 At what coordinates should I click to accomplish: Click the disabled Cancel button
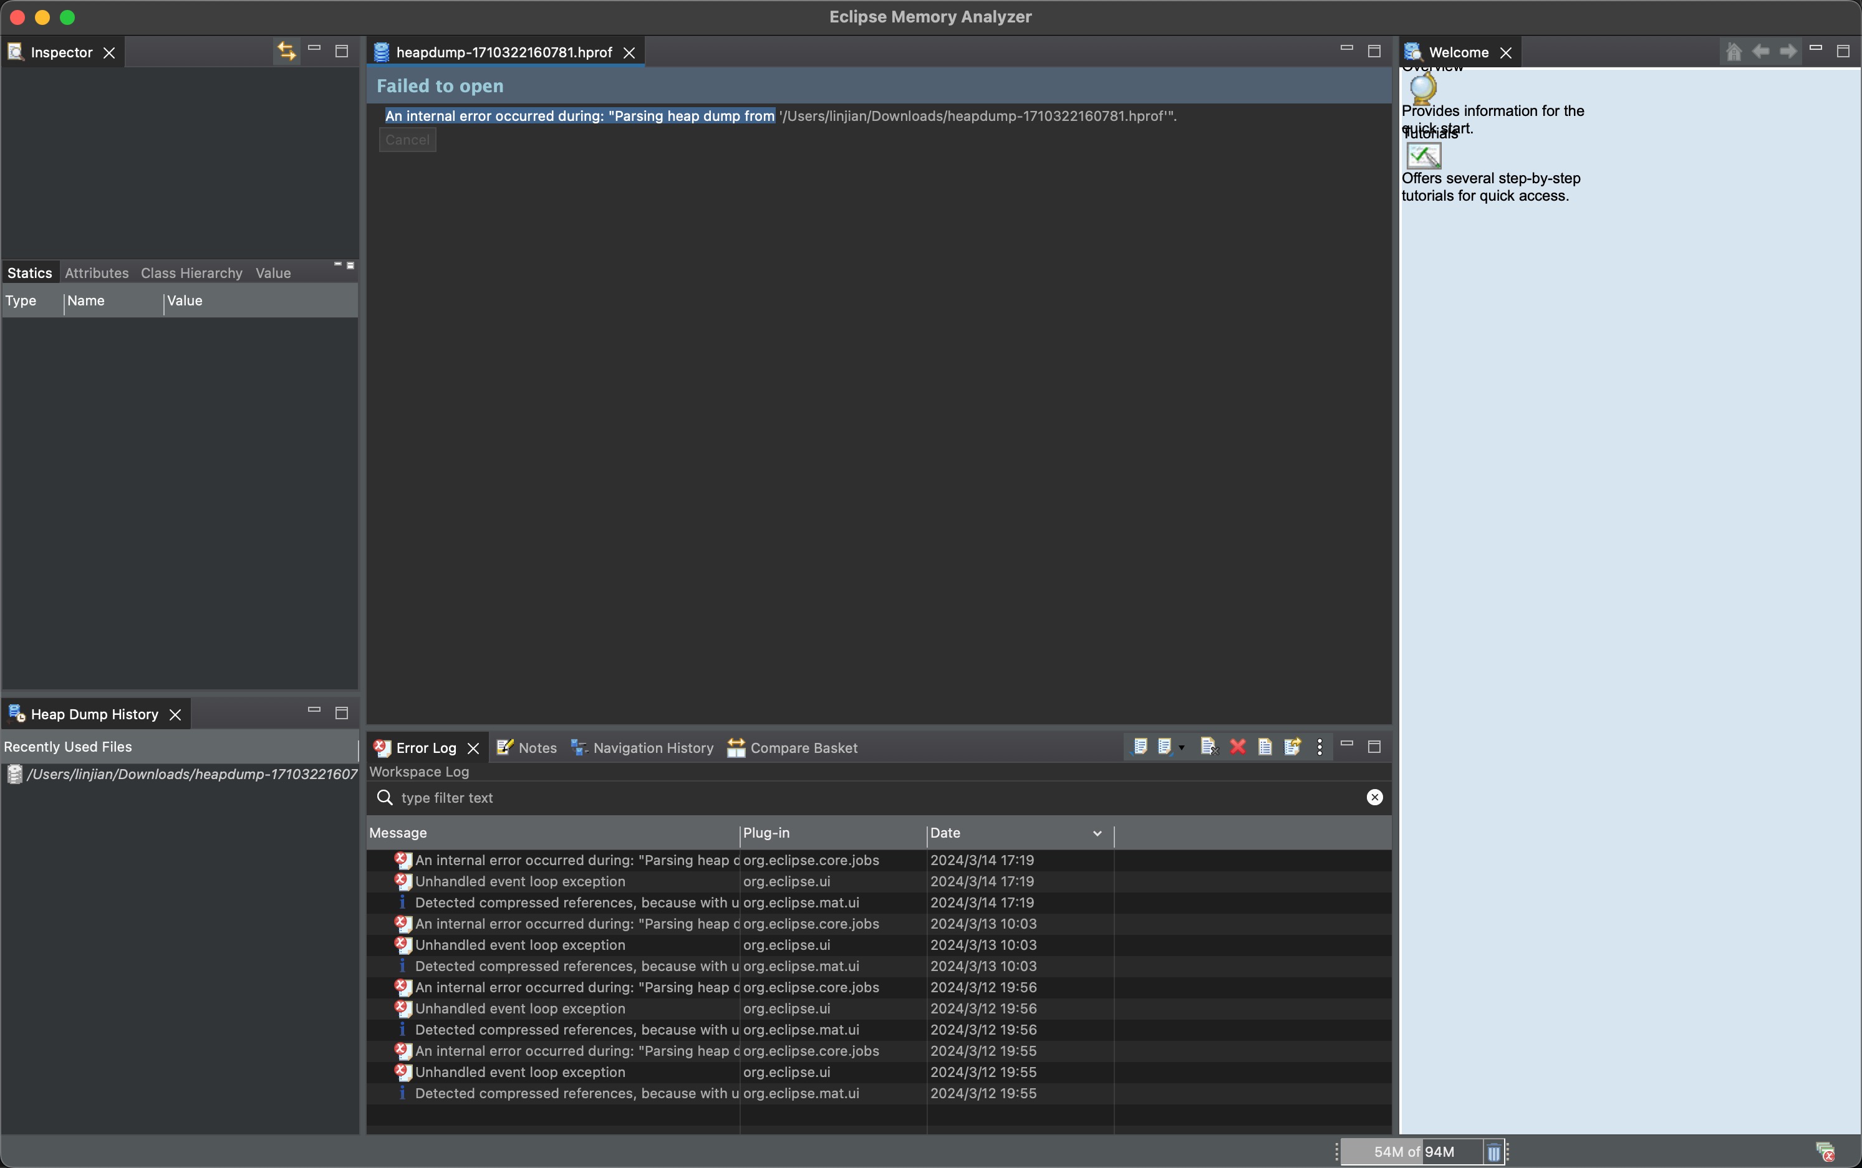click(x=407, y=140)
